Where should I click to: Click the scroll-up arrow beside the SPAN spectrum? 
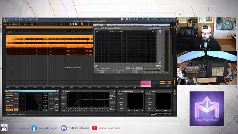(160, 31)
